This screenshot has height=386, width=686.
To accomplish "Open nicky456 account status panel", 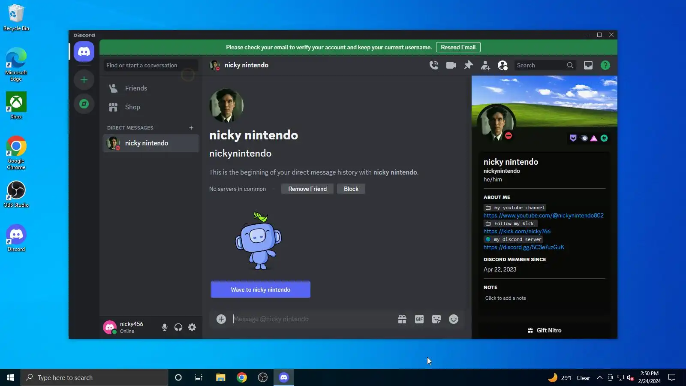I will click(129, 328).
